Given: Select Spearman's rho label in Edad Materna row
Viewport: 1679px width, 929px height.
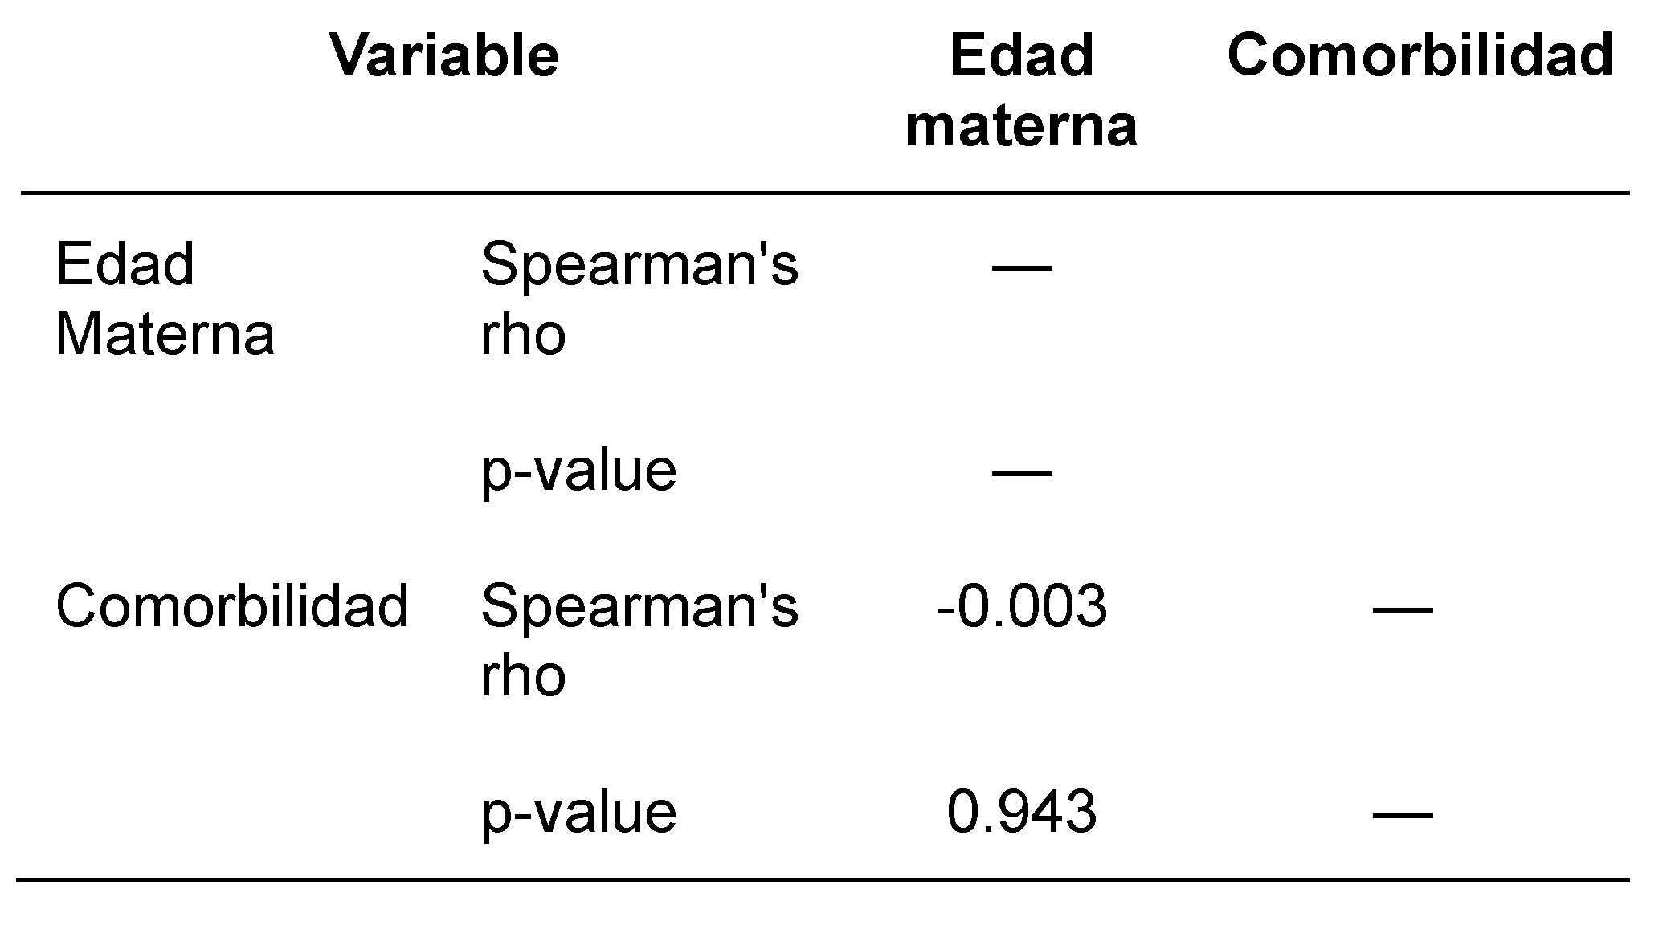Looking at the screenshot, I should pos(639,299).
